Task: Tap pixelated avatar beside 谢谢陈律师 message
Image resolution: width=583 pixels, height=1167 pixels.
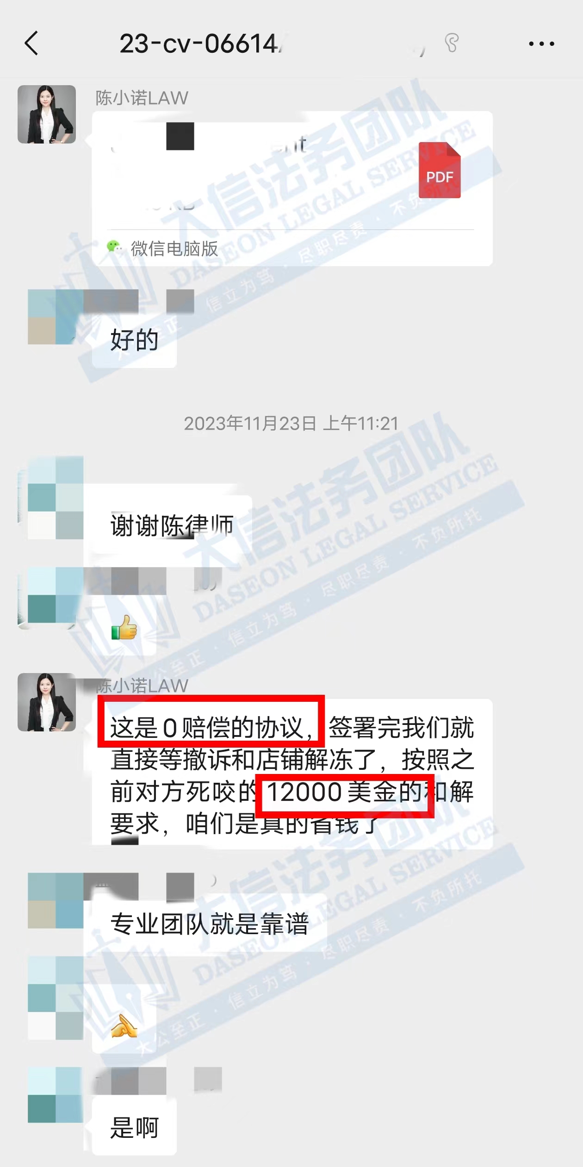Action: click(56, 498)
